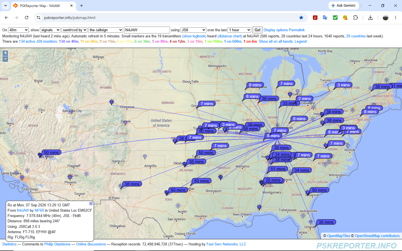Viewport: 402px width, 251px height.
Task: Open the Downloads icon in the toolbar
Action: pos(370,18)
